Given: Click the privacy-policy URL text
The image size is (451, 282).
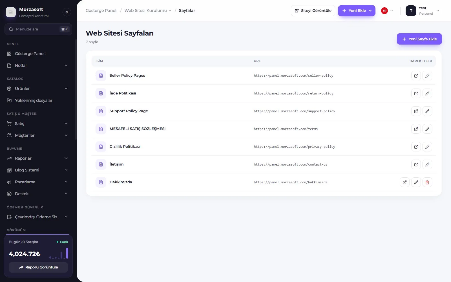Looking at the screenshot, I should coord(294,147).
